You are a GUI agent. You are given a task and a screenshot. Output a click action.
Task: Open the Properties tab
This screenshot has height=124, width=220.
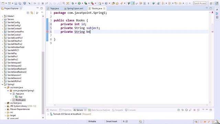pyautogui.click(x=65, y=110)
